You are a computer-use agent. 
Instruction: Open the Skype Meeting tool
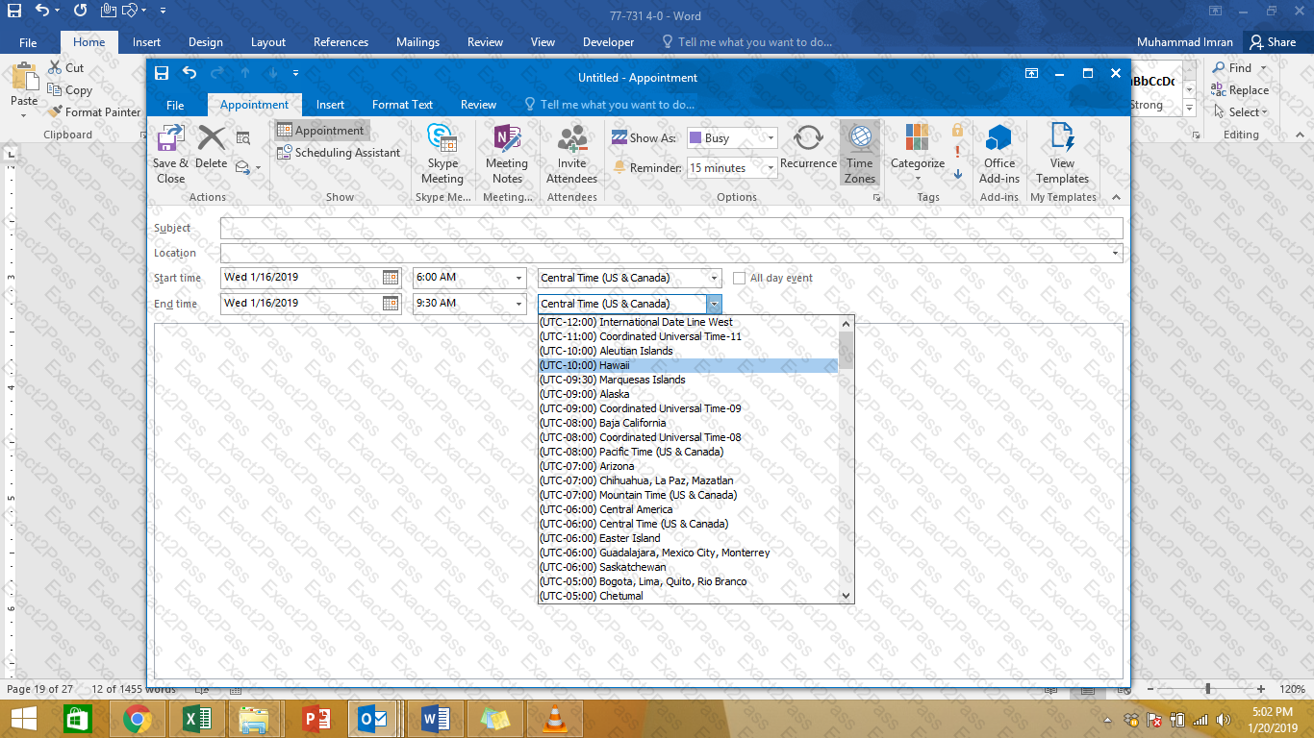[x=442, y=154]
